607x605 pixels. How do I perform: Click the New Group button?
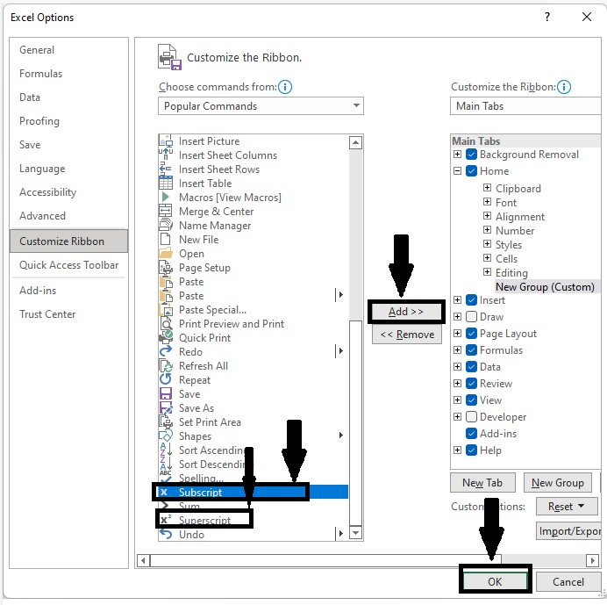tap(558, 483)
